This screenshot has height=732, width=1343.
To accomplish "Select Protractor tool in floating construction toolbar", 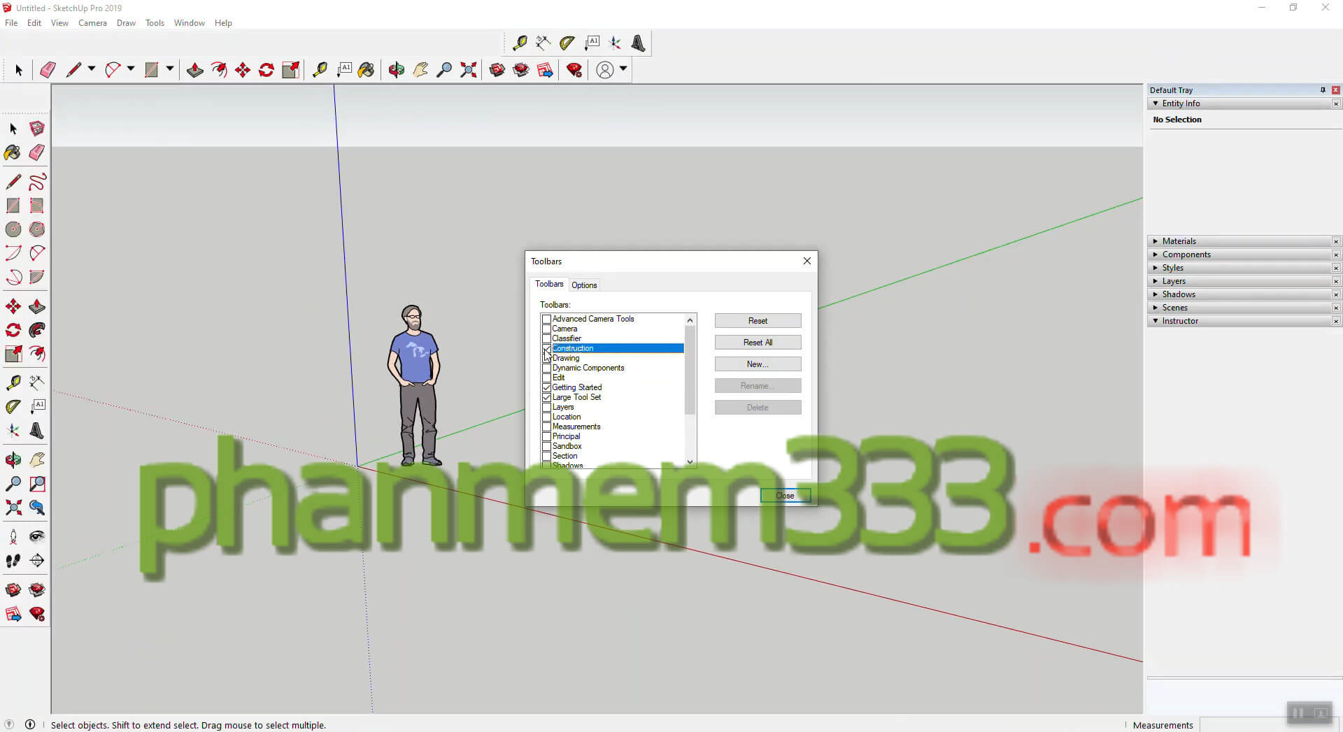I will pyautogui.click(x=567, y=43).
